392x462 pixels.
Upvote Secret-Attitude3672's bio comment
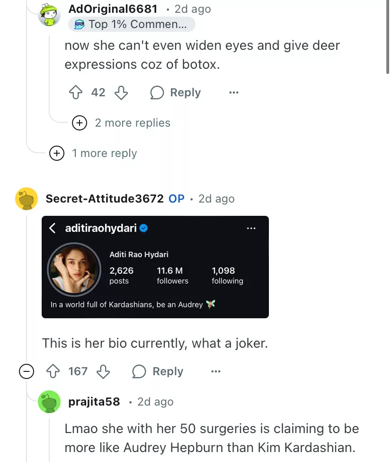coord(53,371)
